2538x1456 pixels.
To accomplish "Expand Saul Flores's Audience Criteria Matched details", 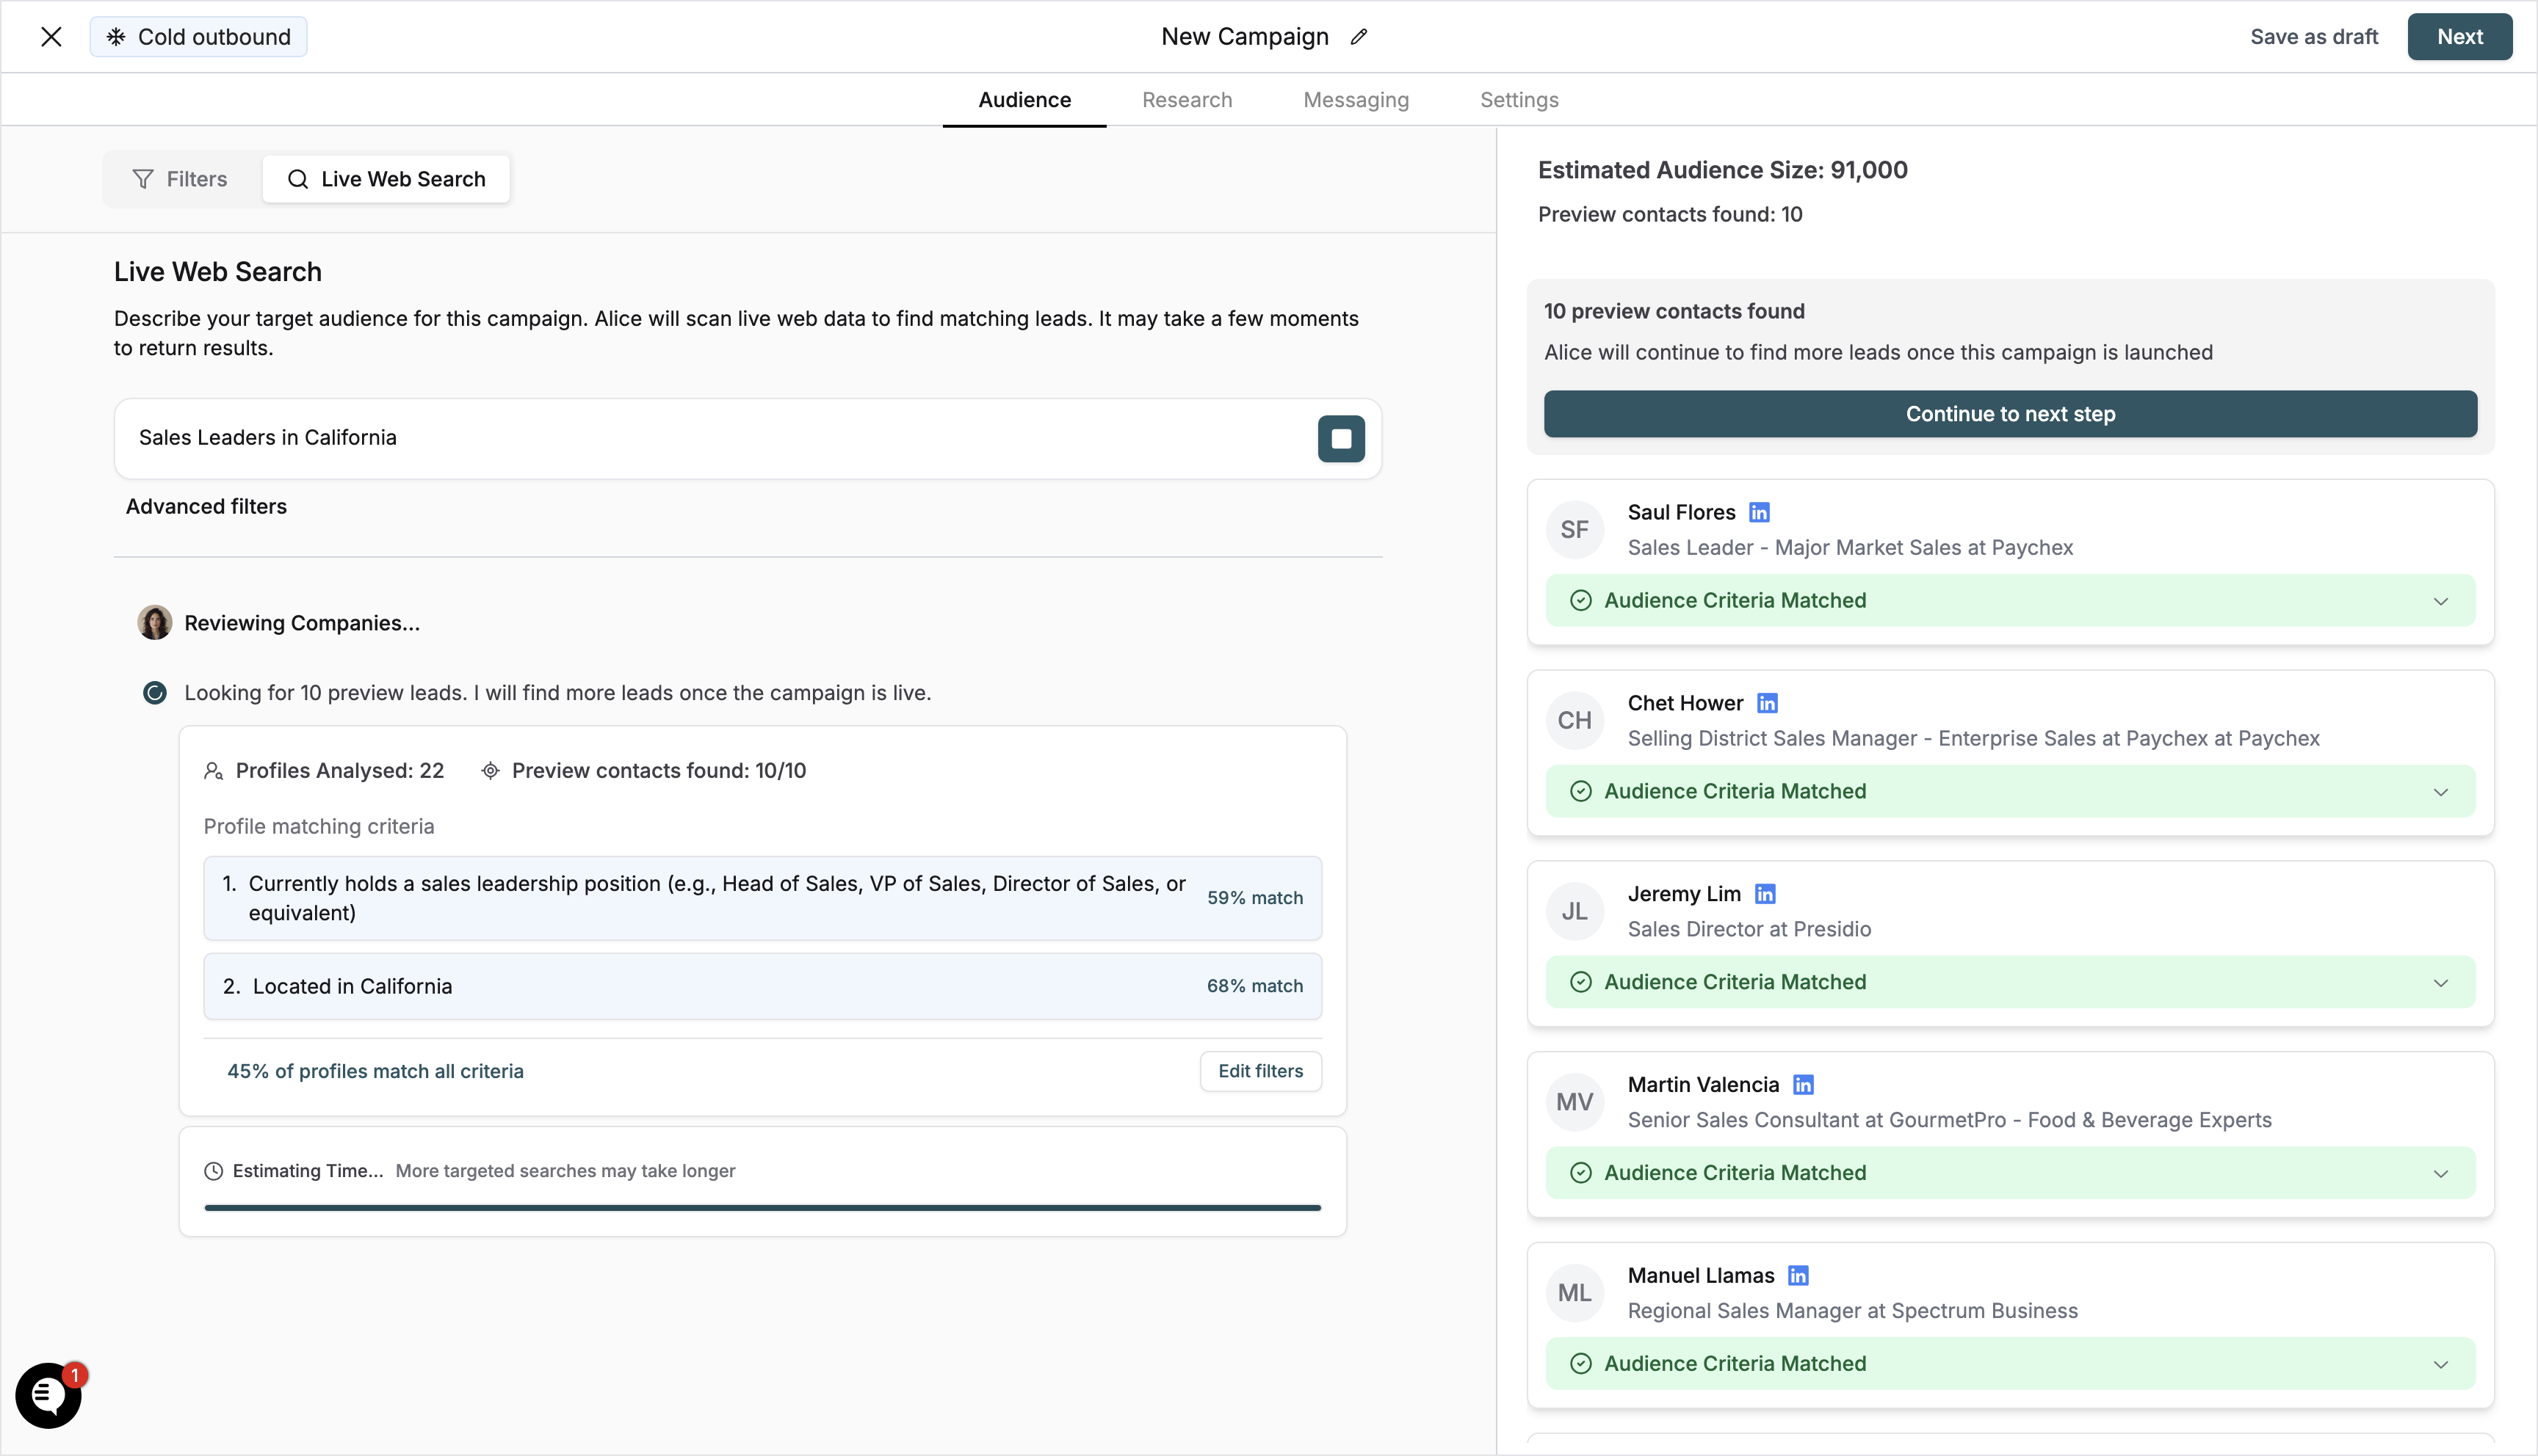I will 2440,600.
